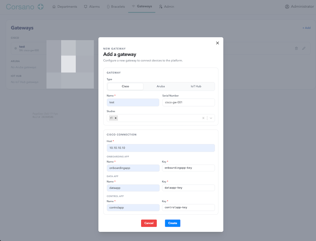Viewport: 316px width, 241px height.
Task: Select the Cisco gateway type
Action: (x=125, y=86)
